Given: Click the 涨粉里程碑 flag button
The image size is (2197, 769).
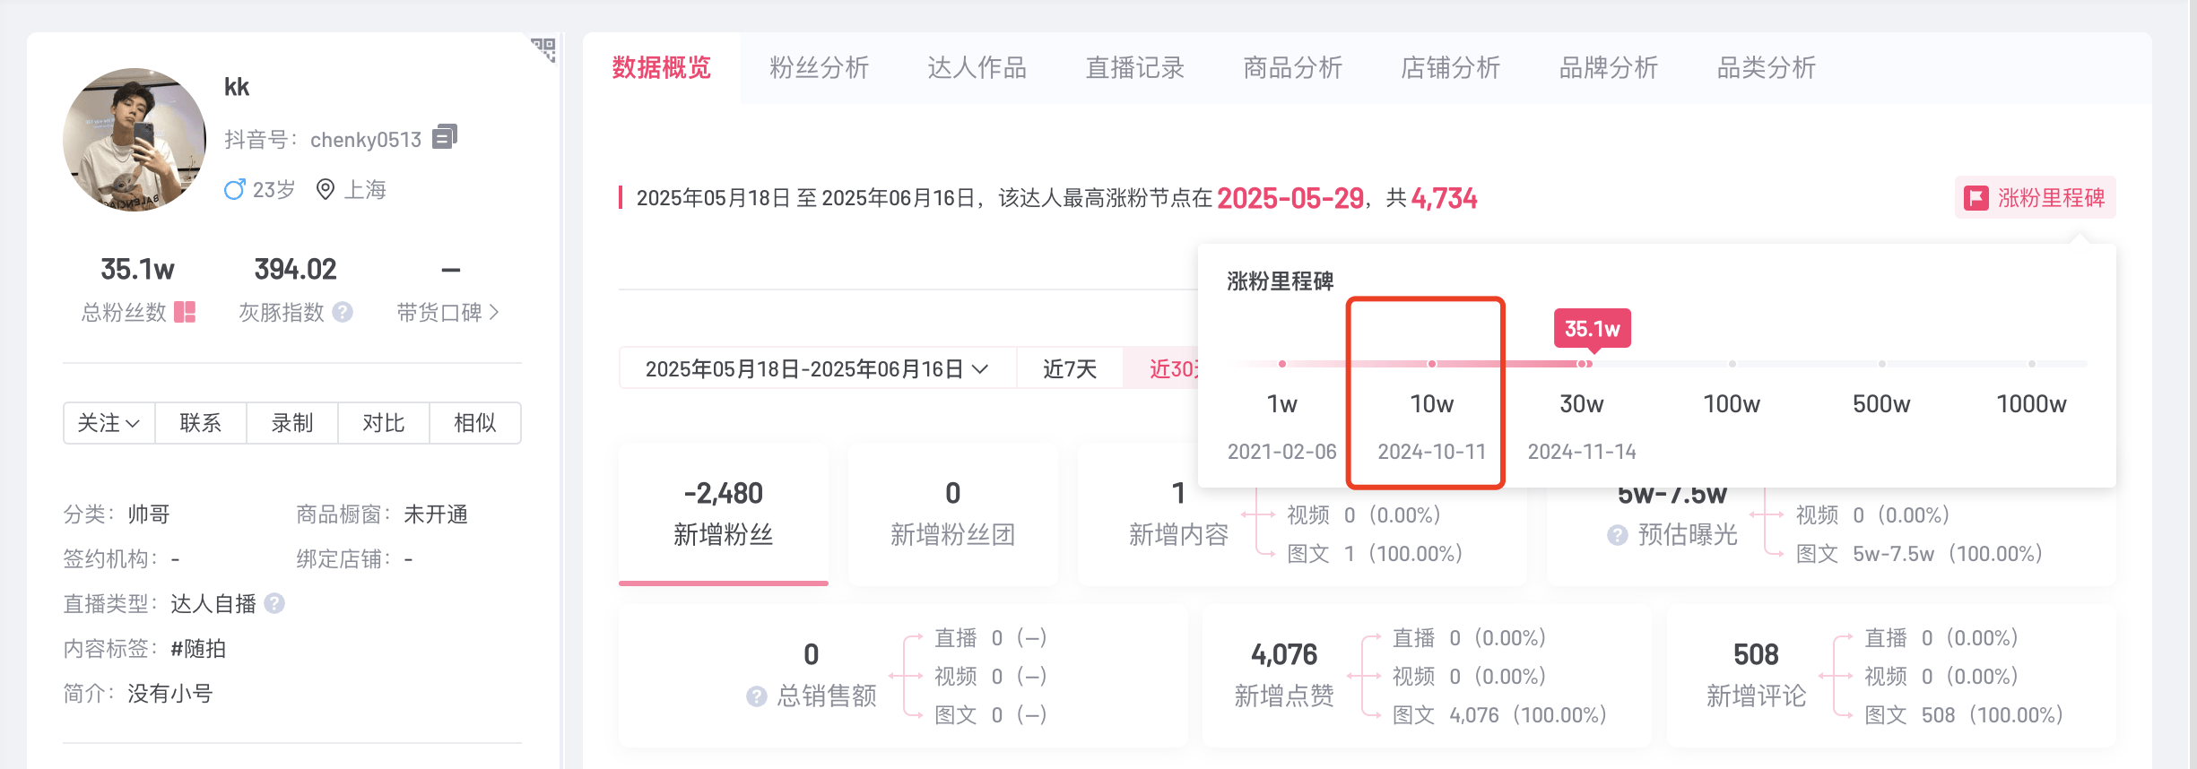Looking at the screenshot, I should (x=2035, y=197).
